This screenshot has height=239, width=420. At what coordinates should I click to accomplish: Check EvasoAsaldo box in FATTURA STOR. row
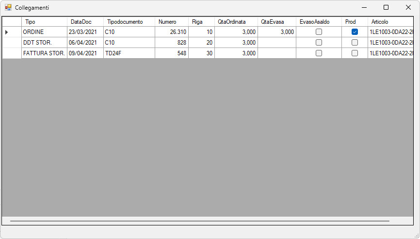[x=319, y=53]
